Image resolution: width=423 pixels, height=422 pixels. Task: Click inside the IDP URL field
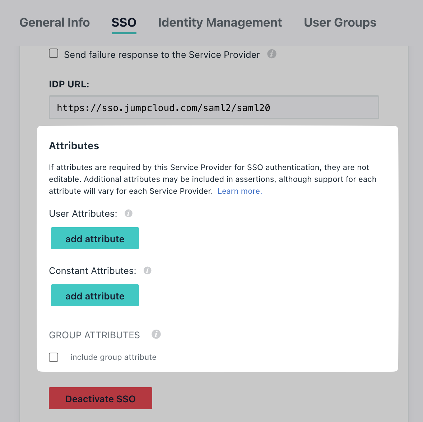(214, 107)
